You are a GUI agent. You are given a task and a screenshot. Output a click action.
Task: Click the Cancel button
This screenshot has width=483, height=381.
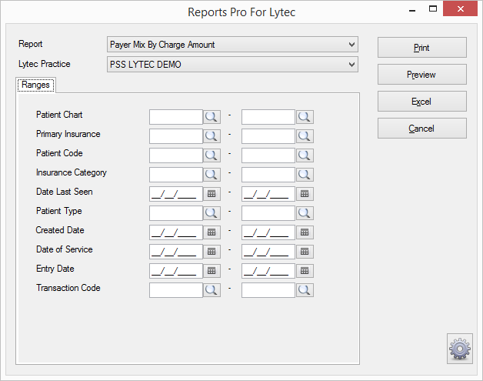422,129
